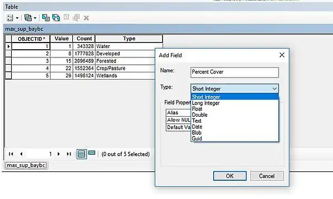
Task: Choose Short Integer from the type list
Action: [235, 97]
